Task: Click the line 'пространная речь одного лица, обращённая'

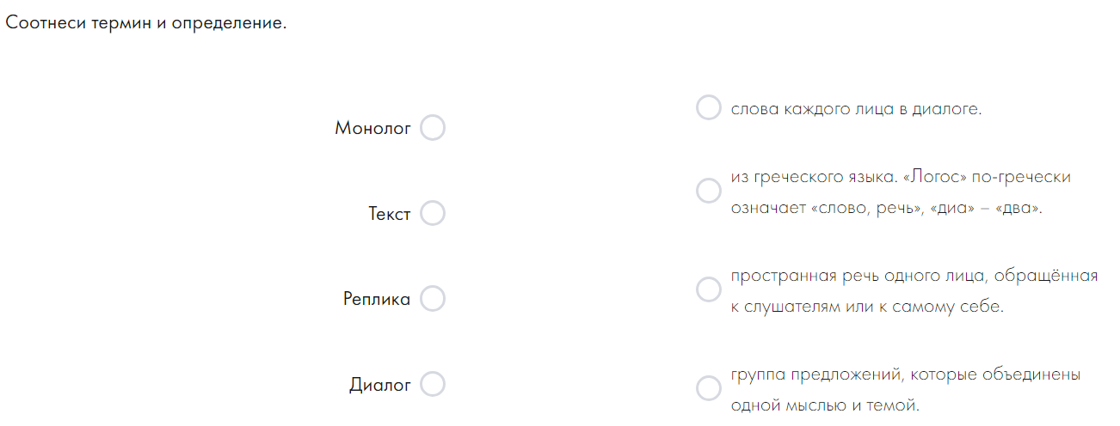Action: (914, 276)
